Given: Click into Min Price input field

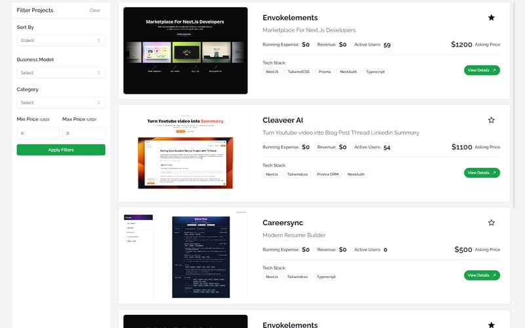Looking at the screenshot, I should (38, 133).
